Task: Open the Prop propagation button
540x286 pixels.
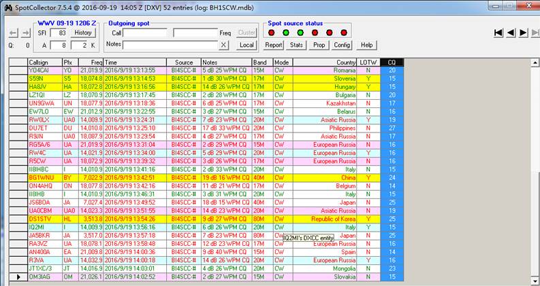Action: [x=319, y=45]
